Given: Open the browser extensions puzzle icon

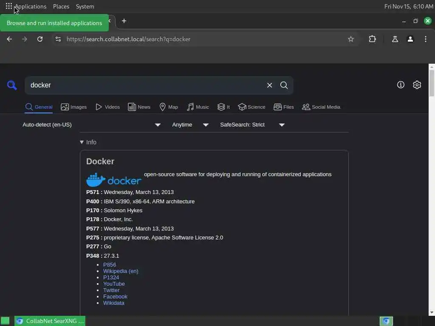Looking at the screenshot, I should click(x=372, y=39).
